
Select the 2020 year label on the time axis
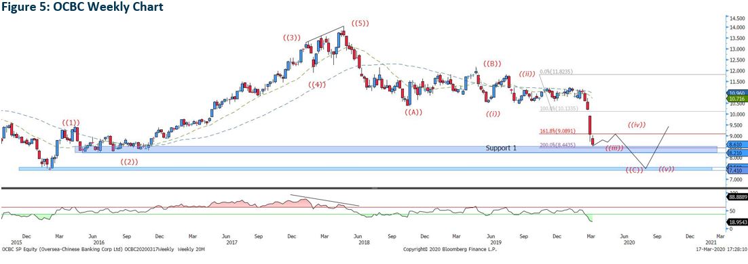(629, 242)
